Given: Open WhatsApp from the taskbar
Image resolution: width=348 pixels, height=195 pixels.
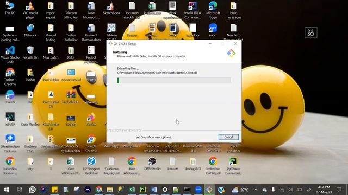Looking at the screenshot, I should pyautogui.click(x=32, y=190).
